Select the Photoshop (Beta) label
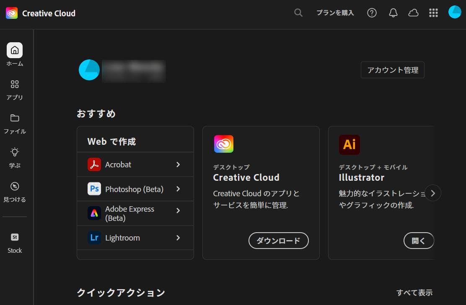Viewport: 466px width, 305px height. click(x=135, y=189)
